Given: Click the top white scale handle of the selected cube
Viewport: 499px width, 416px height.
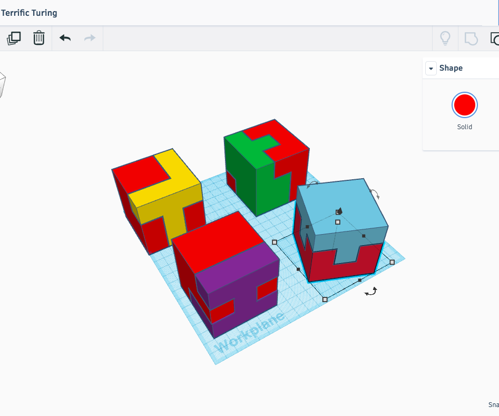Looking at the screenshot, I should pyautogui.click(x=338, y=222).
